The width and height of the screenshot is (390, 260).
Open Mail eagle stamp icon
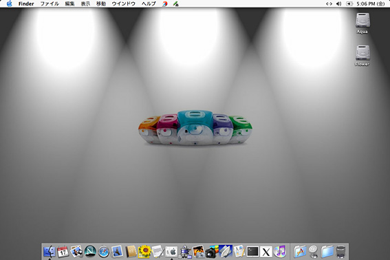[x=117, y=252]
